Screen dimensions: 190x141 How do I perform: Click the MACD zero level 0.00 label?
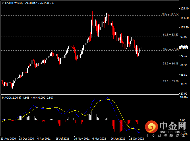coord(183,120)
